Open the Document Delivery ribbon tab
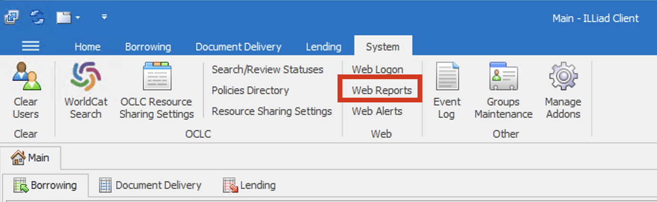This screenshot has width=657, height=202. (x=238, y=47)
